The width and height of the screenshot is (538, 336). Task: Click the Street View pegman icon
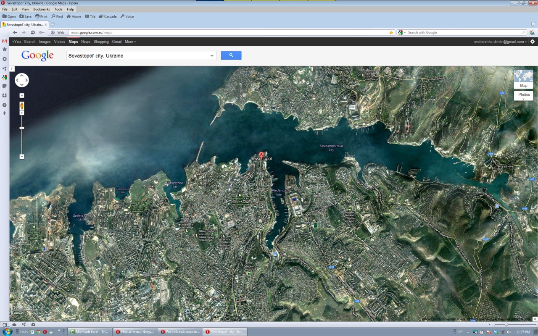pos(22,105)
